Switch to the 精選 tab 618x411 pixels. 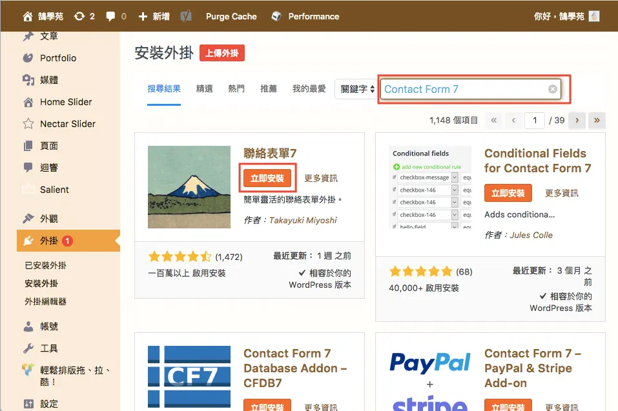pyautogui.click(x=205, y=89)
